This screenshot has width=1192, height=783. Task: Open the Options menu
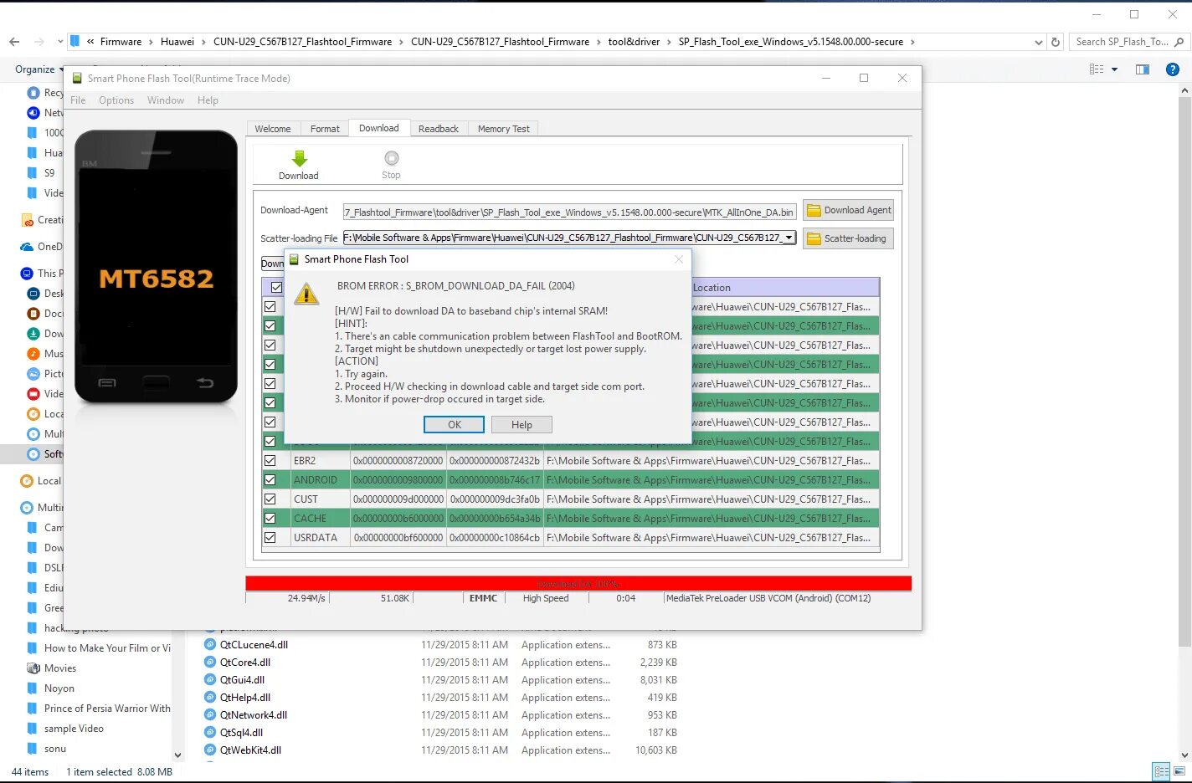(x=116, y=100)
